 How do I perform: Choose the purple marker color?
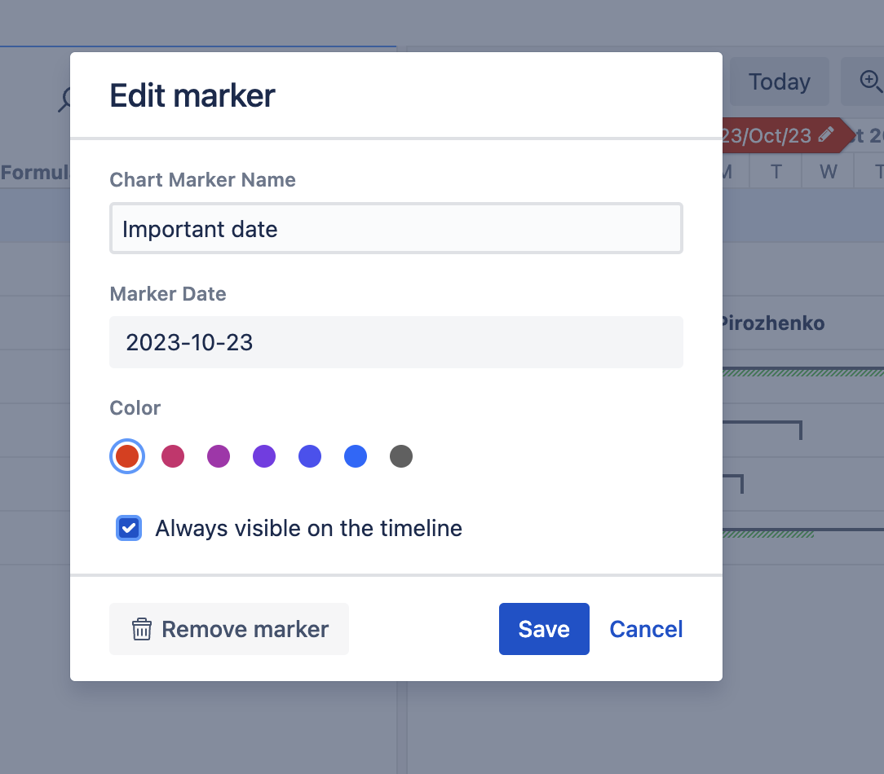point(264,456)
